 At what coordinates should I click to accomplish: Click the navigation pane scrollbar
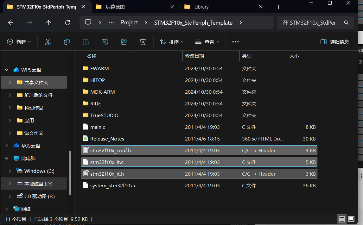pyautogui.click(x=70, y=173)
